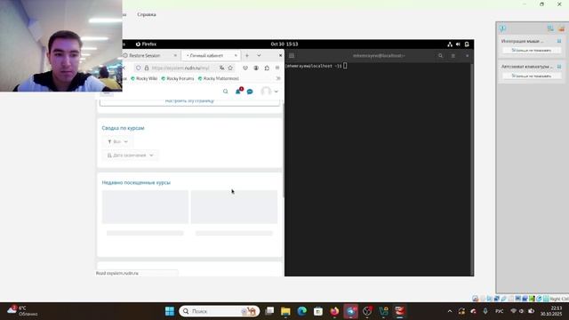This screenshot has width=569, height=320.
Task: Click the Firefox address bar URL
Action: [x=180, y=68]
